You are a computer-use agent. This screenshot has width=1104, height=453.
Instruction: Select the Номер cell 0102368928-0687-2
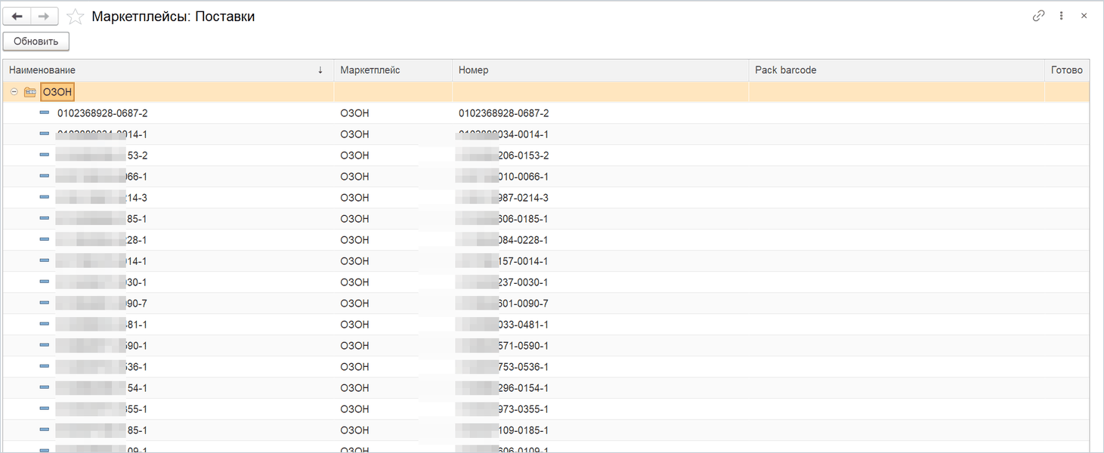click(x=504, y=113)
